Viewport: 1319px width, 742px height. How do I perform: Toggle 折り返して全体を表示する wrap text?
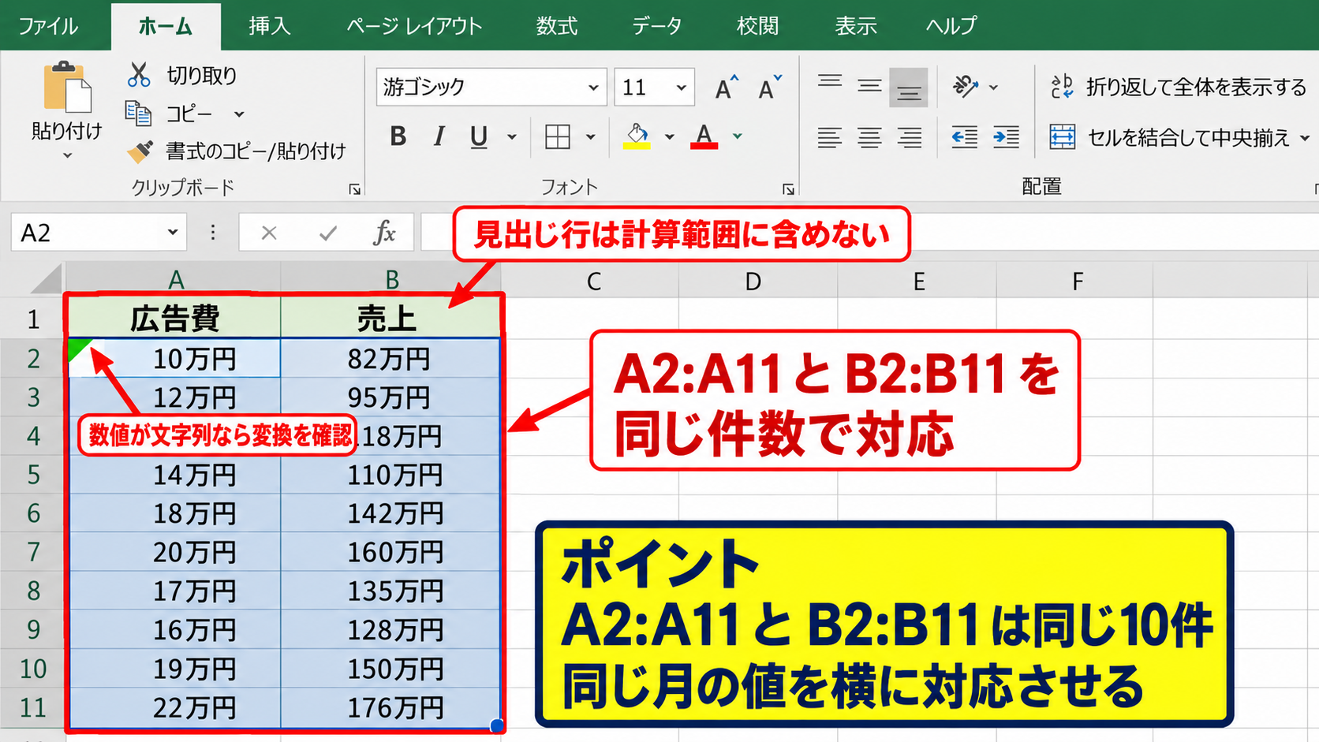coord(1179,87)
